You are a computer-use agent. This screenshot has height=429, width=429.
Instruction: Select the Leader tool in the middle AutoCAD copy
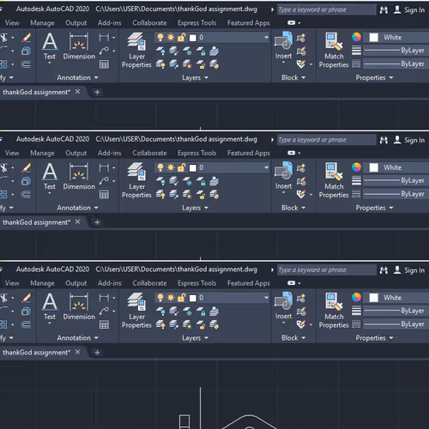pyautogui.click(x=104, y=181)
